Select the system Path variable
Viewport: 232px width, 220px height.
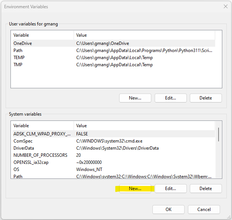[114, 176]
